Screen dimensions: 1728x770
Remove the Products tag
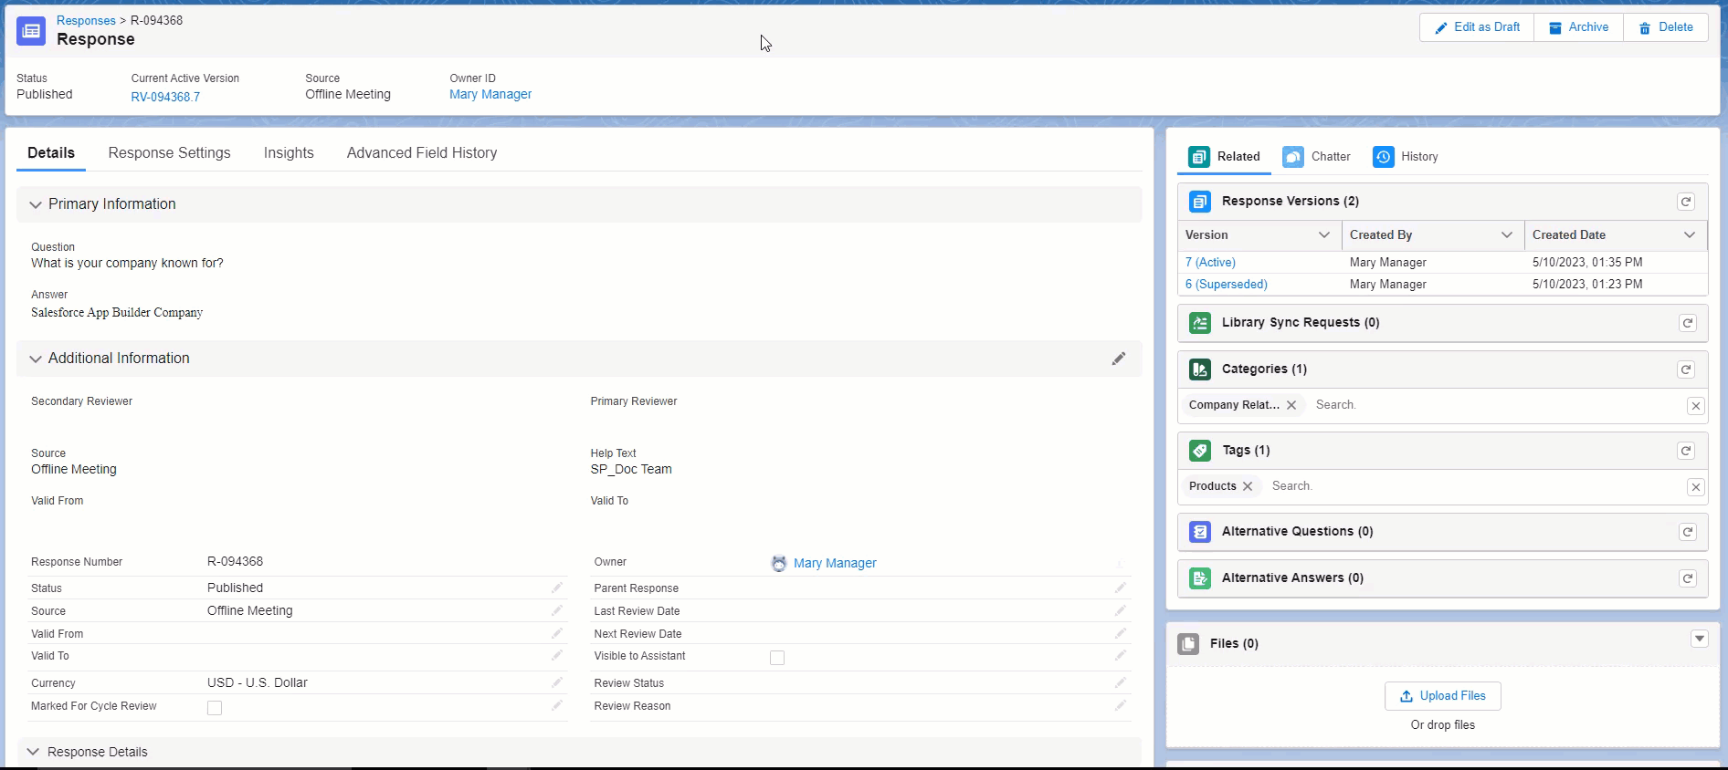click(x=1248, y=486)
